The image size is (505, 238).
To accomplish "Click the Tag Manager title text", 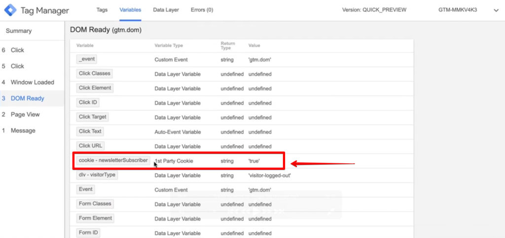I will [x=45, y=11].
